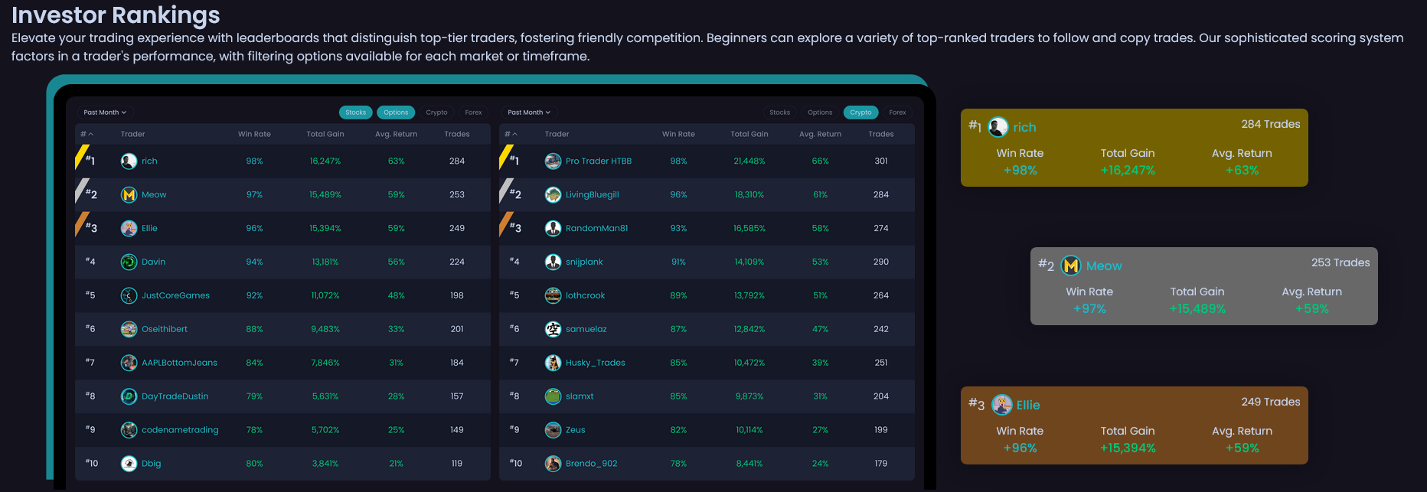Click Davin's green avatar icon
This screenshot has width=1427, height=492.
129,262
